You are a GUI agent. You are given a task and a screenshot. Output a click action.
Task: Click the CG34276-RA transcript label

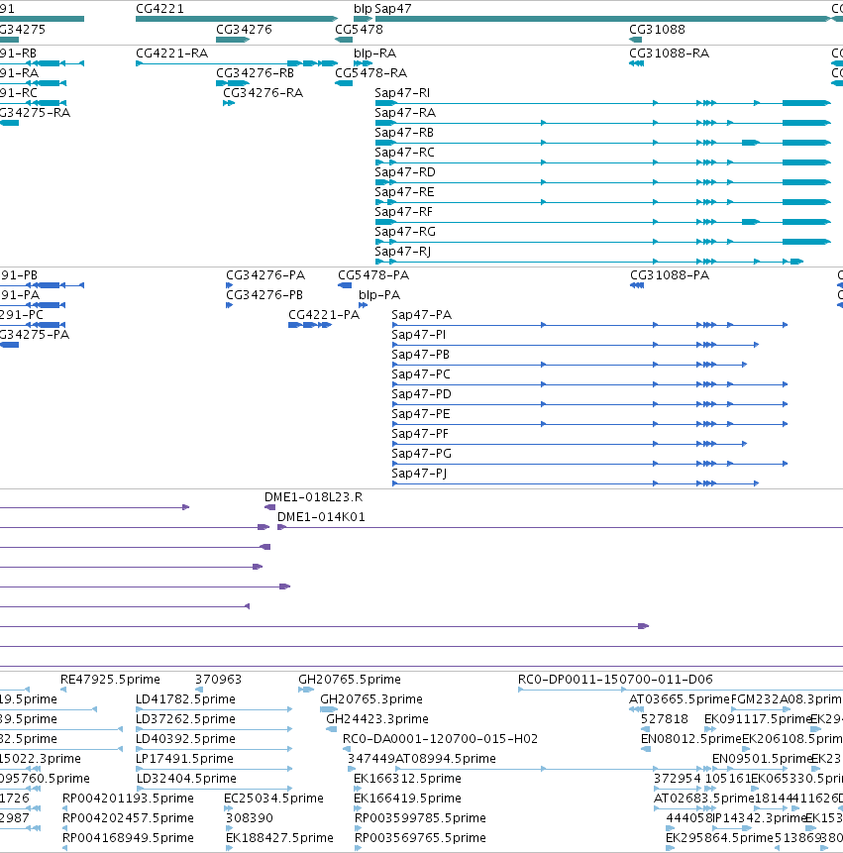coord(263,93)
